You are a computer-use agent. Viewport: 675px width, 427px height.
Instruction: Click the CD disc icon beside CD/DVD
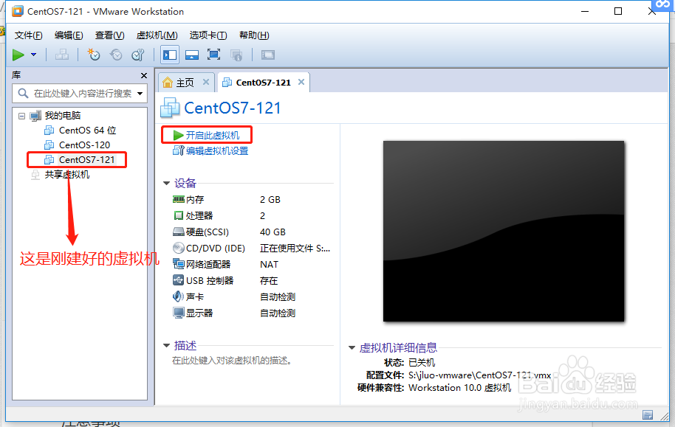point(178,248)
